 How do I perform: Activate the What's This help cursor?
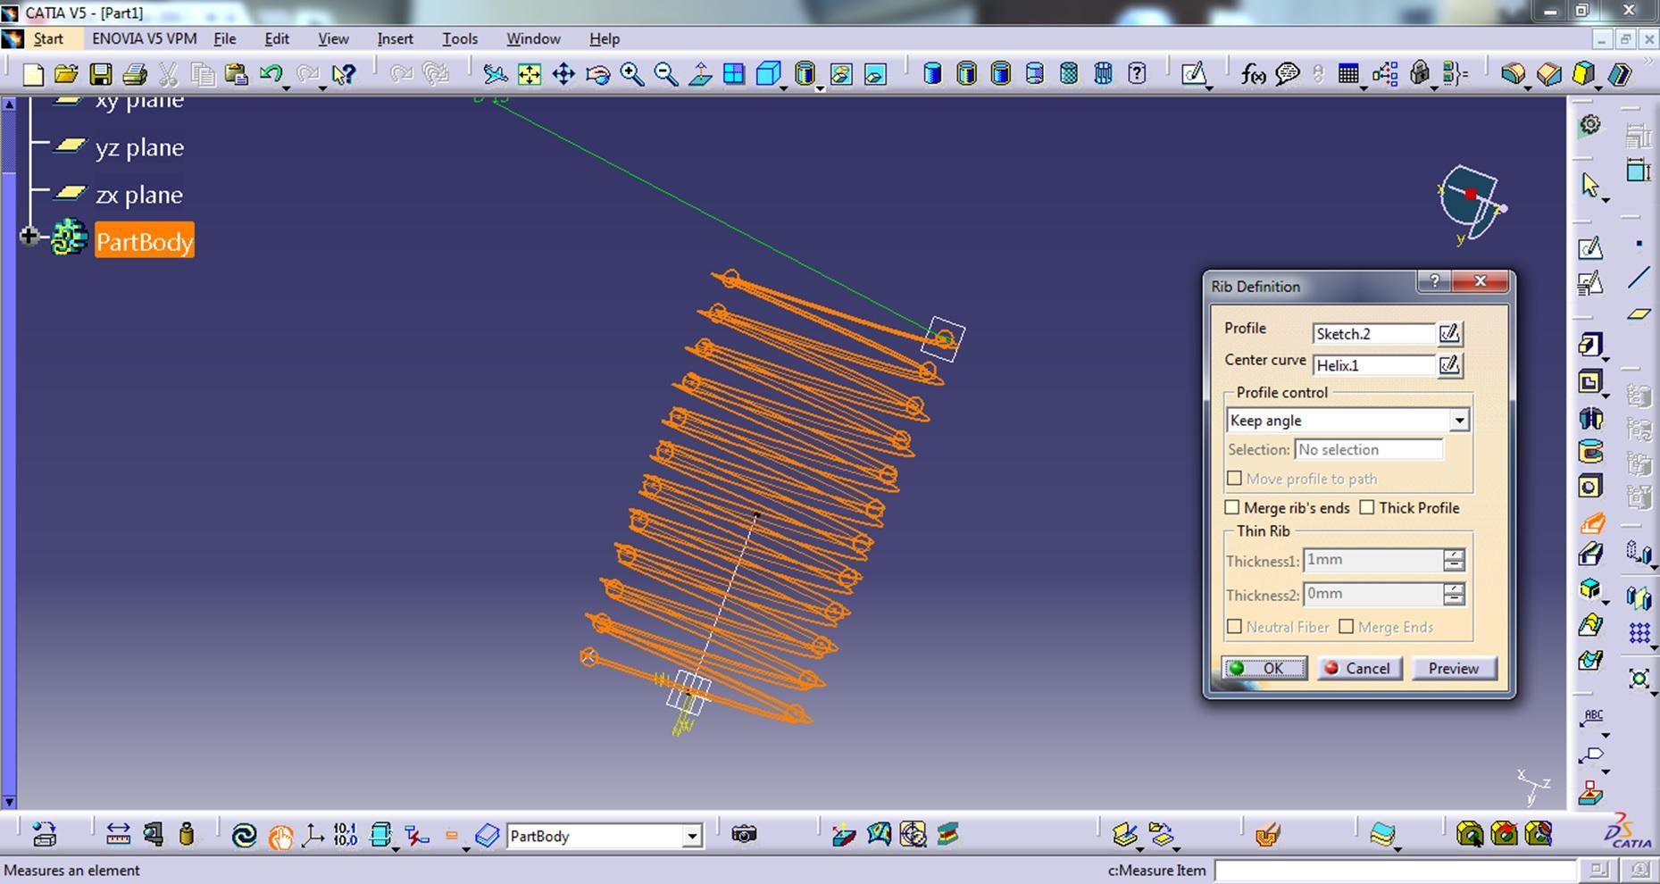[344, 74]
